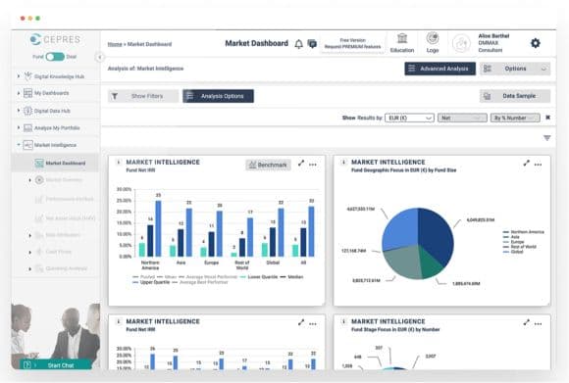This screenshot has height=383, width=569.
Task: Toggle Northern America in pie chart legend
Action: pos(523,232)
